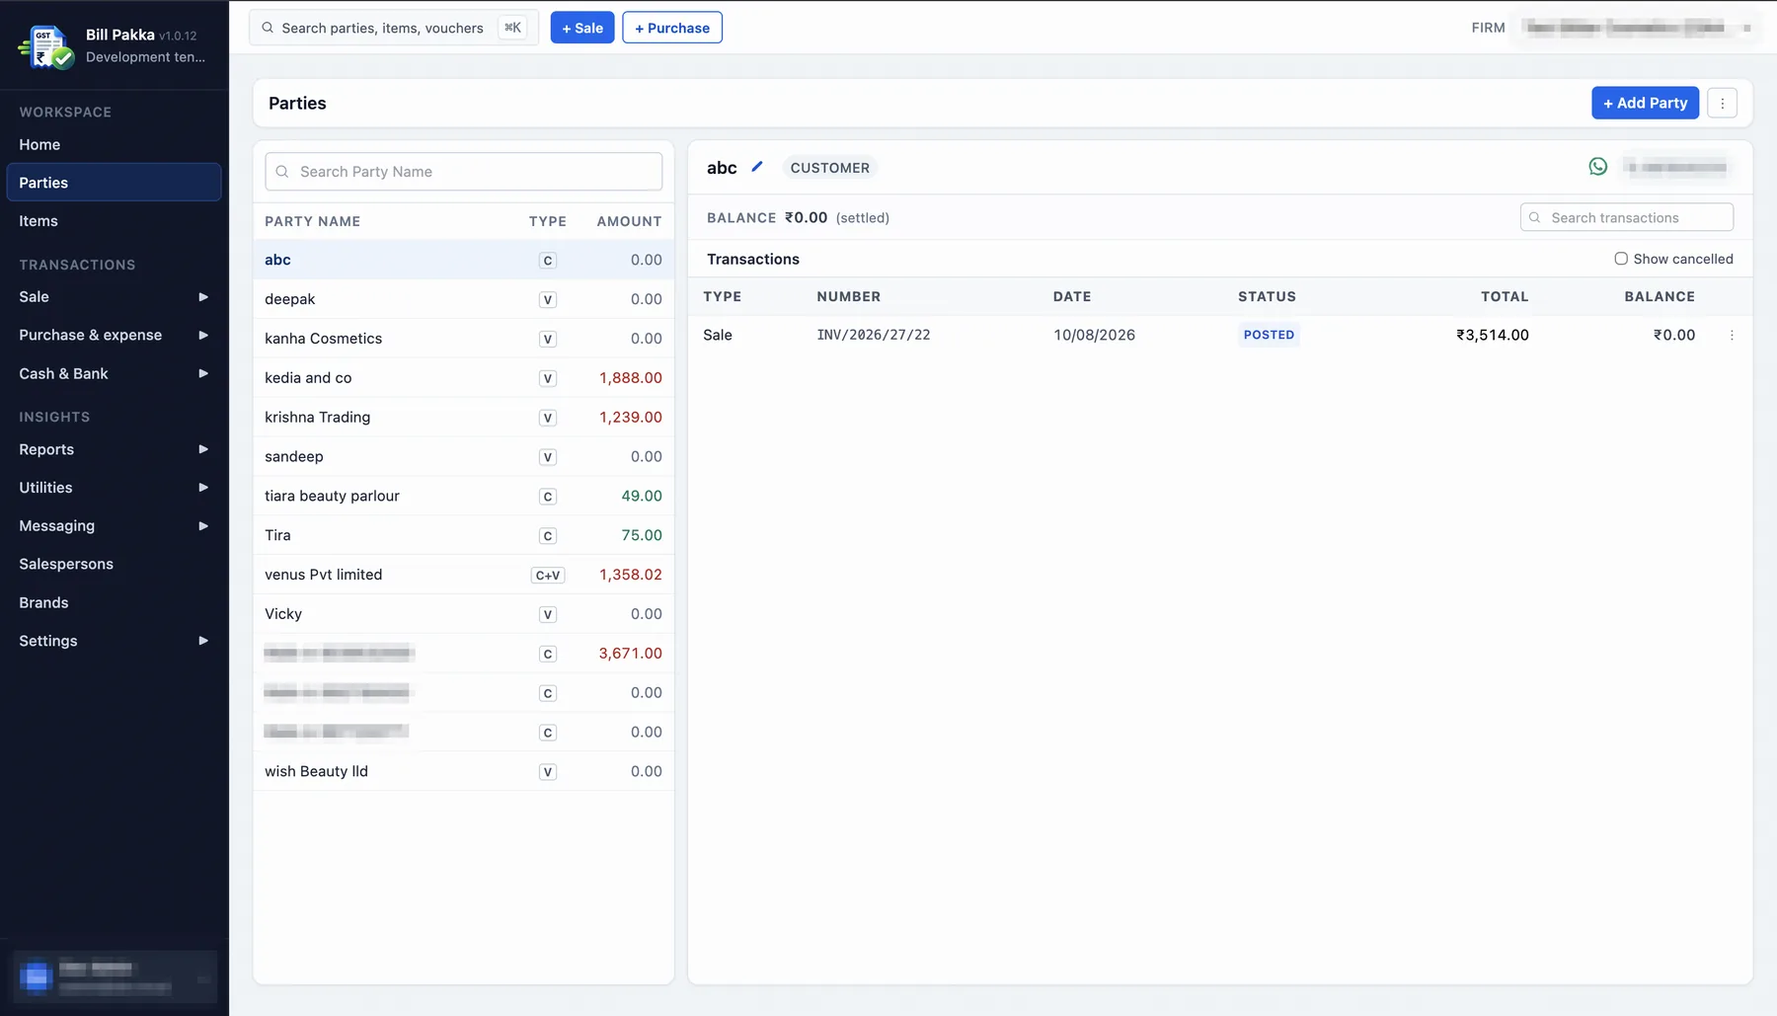Click the DATE column header in transactions
This screenshot has width=1777, height=1016.
click(x=1072, y=296)
